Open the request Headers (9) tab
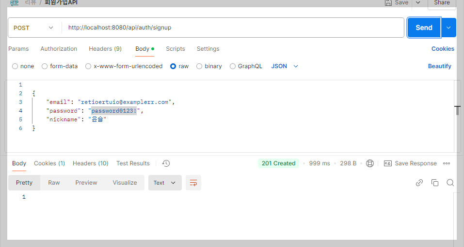The width and height of the screenshot is (464, 247). (x=105, y=49)
